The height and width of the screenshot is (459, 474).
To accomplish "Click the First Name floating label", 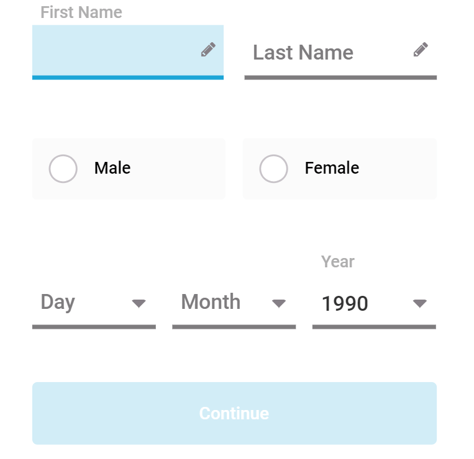I will tap(81, 12).
